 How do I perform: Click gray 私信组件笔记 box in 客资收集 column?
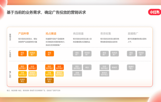pos(104,67)
